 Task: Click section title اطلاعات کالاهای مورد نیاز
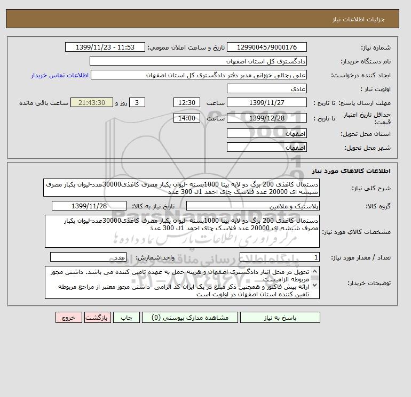(351, 171)
